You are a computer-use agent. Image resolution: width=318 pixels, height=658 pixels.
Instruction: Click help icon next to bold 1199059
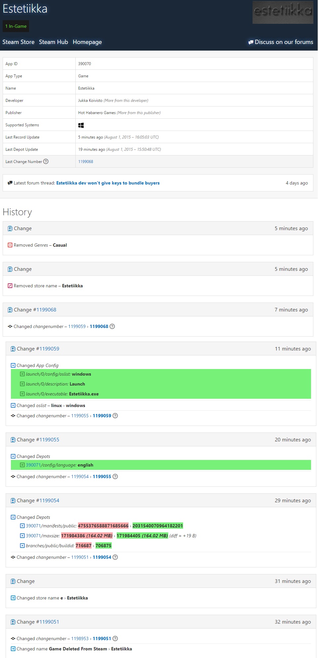pyautogui.click(x=115, y=416)
